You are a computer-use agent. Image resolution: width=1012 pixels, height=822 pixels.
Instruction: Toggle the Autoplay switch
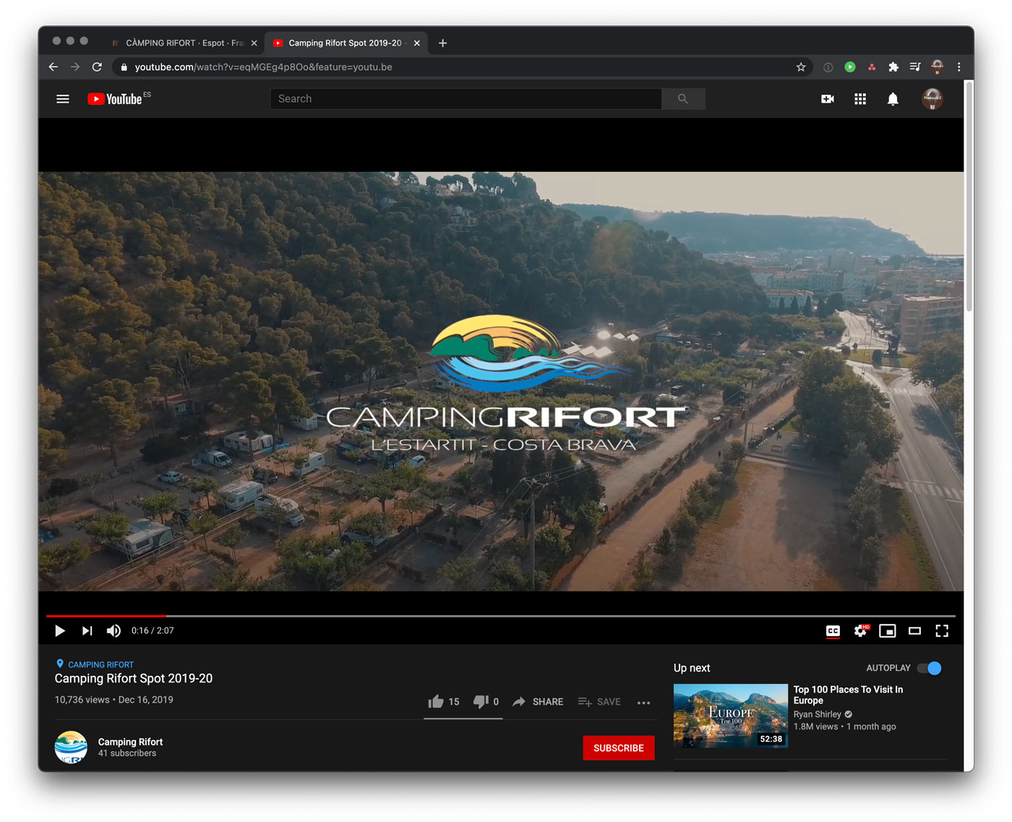(930, 668)
